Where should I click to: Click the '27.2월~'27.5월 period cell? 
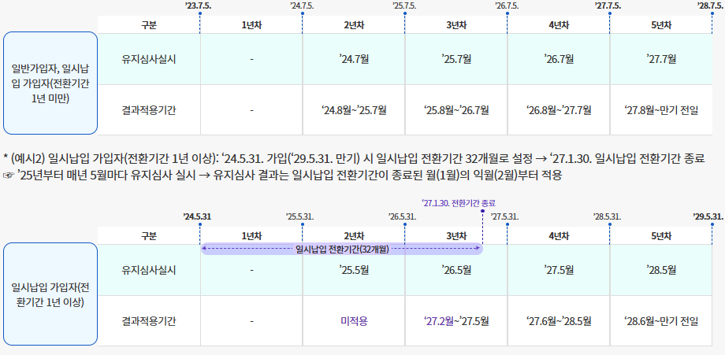point(456,321)
